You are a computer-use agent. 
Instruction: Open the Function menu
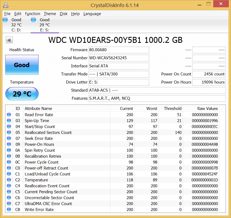coord(32,14)
